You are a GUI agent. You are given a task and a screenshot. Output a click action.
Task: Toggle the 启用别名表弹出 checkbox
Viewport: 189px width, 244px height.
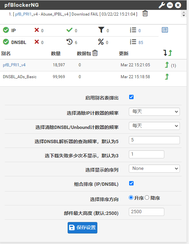click(131, 97)
